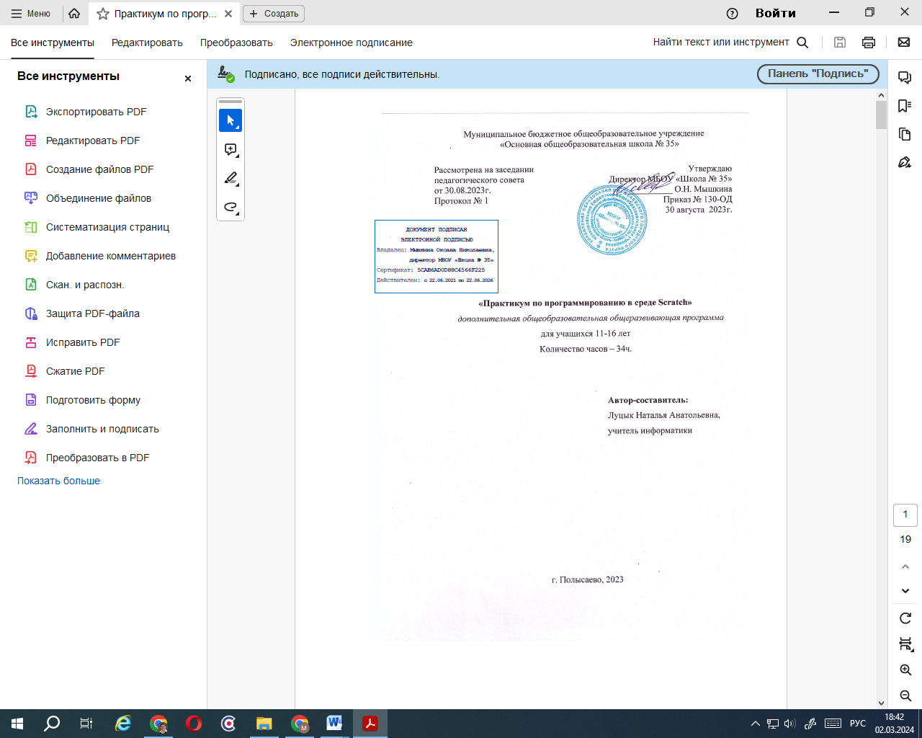This screenshot has height=738, width=922.
Task: Star the document as favorite
Action: pyautogui.click(x=103, y=14)
